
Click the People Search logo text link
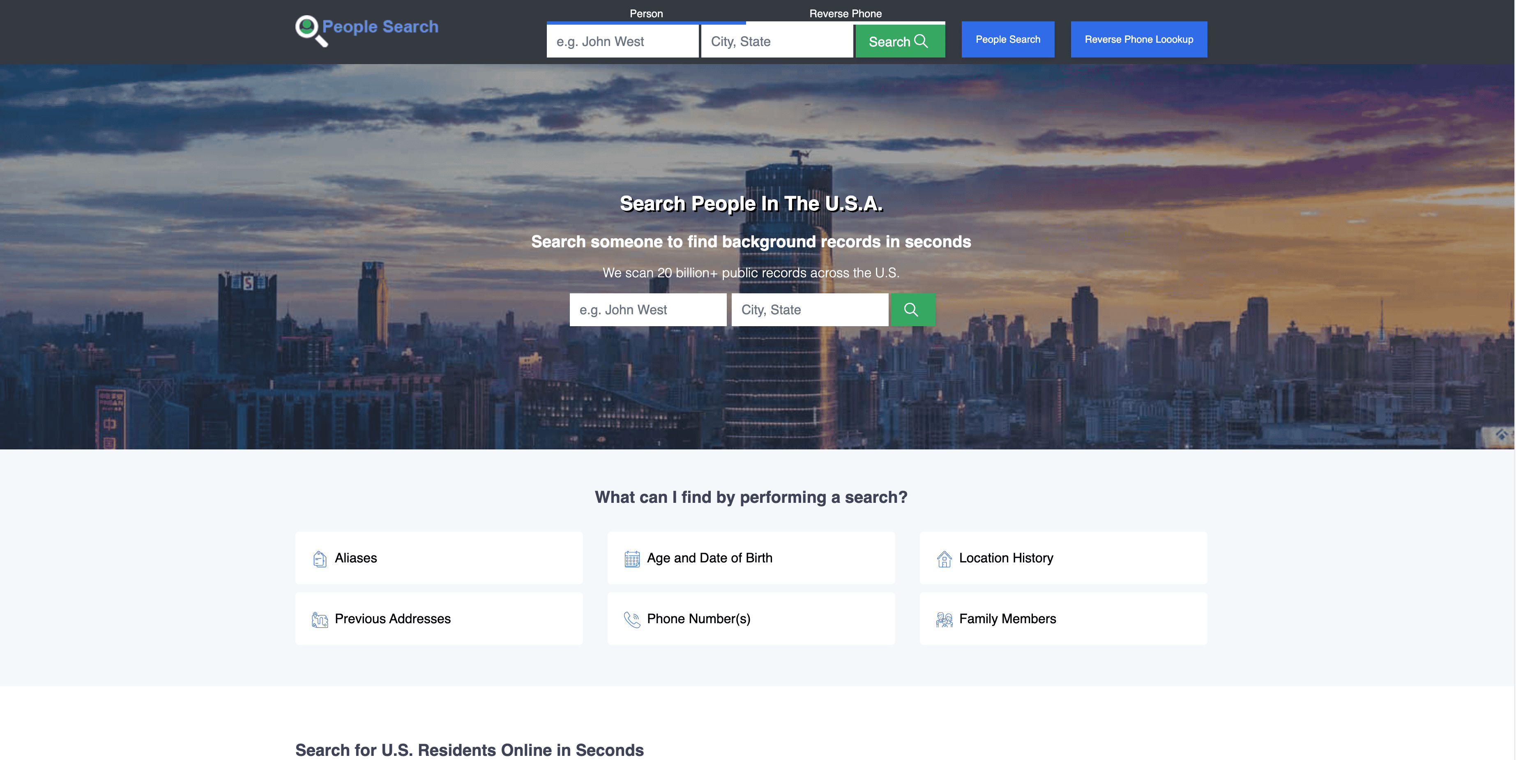coord(380,26)
